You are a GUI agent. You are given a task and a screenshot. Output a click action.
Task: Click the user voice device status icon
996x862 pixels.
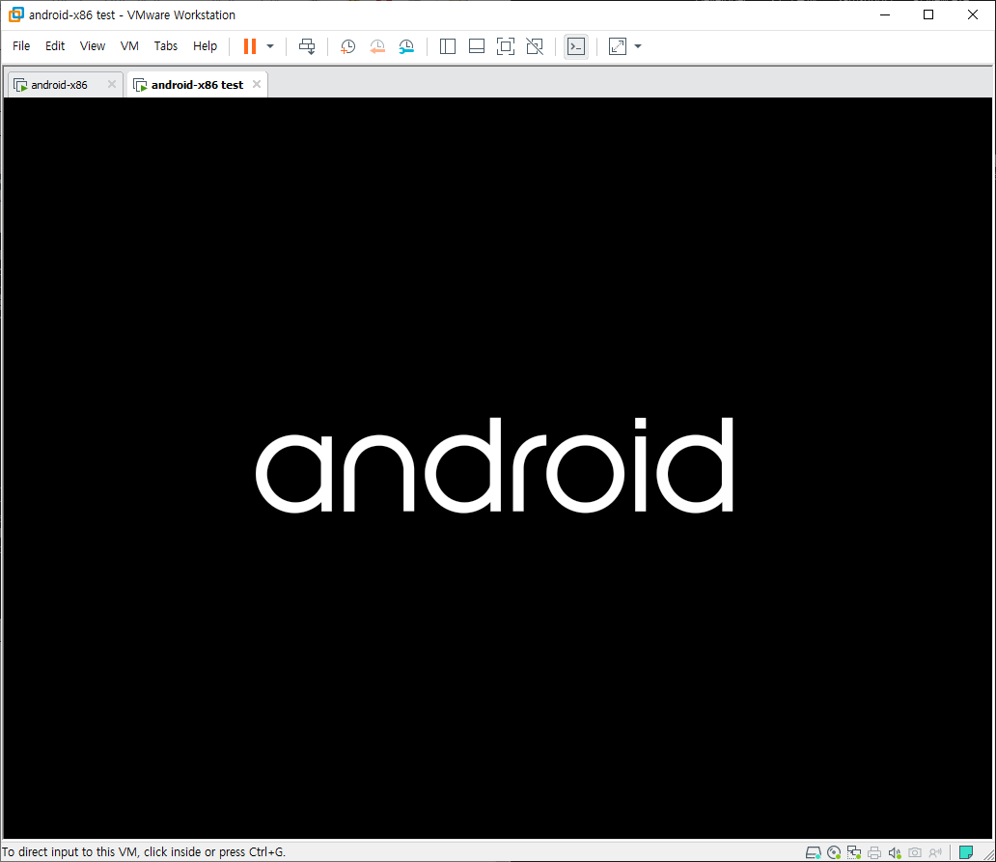(935, 852)
